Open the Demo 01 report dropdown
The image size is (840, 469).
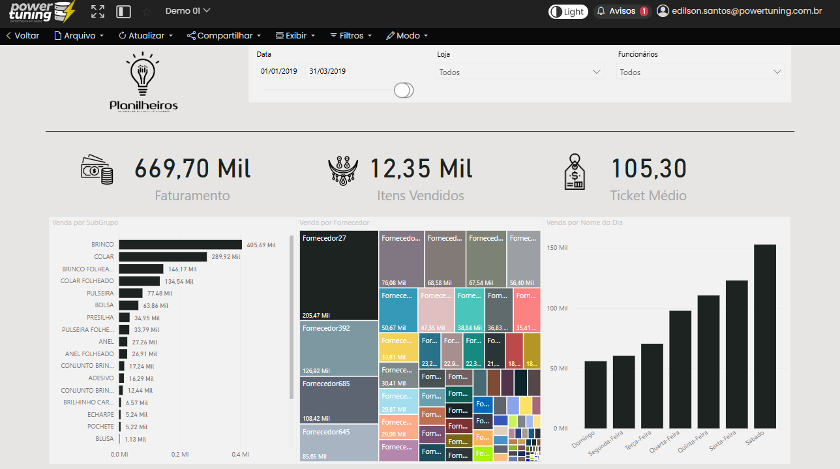(x=188, y=10)
